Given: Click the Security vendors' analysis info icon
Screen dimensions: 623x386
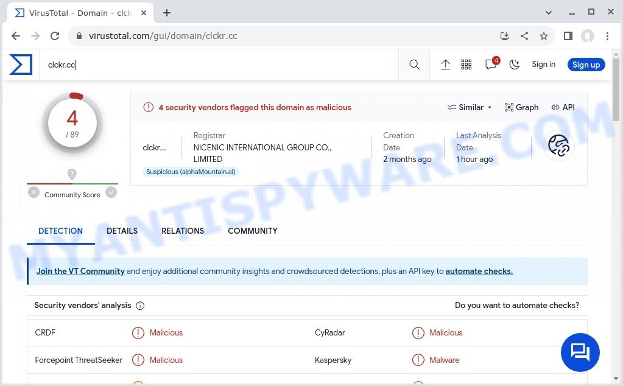Looking at the screenshot, I should pyautogui.click(x=140, y=306).
